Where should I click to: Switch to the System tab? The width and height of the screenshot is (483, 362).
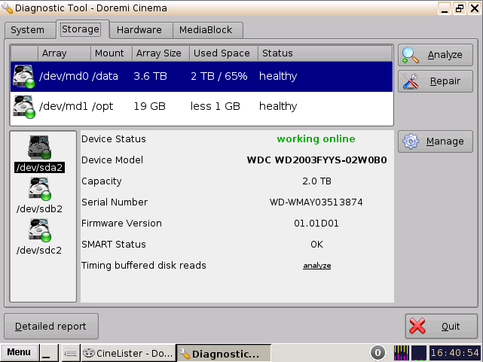[28, 30]
